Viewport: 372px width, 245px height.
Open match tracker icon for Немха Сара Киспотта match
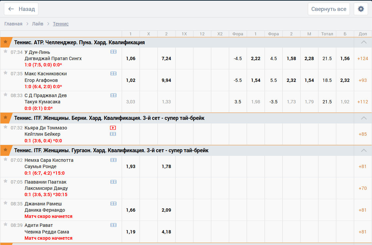point(113,160)
